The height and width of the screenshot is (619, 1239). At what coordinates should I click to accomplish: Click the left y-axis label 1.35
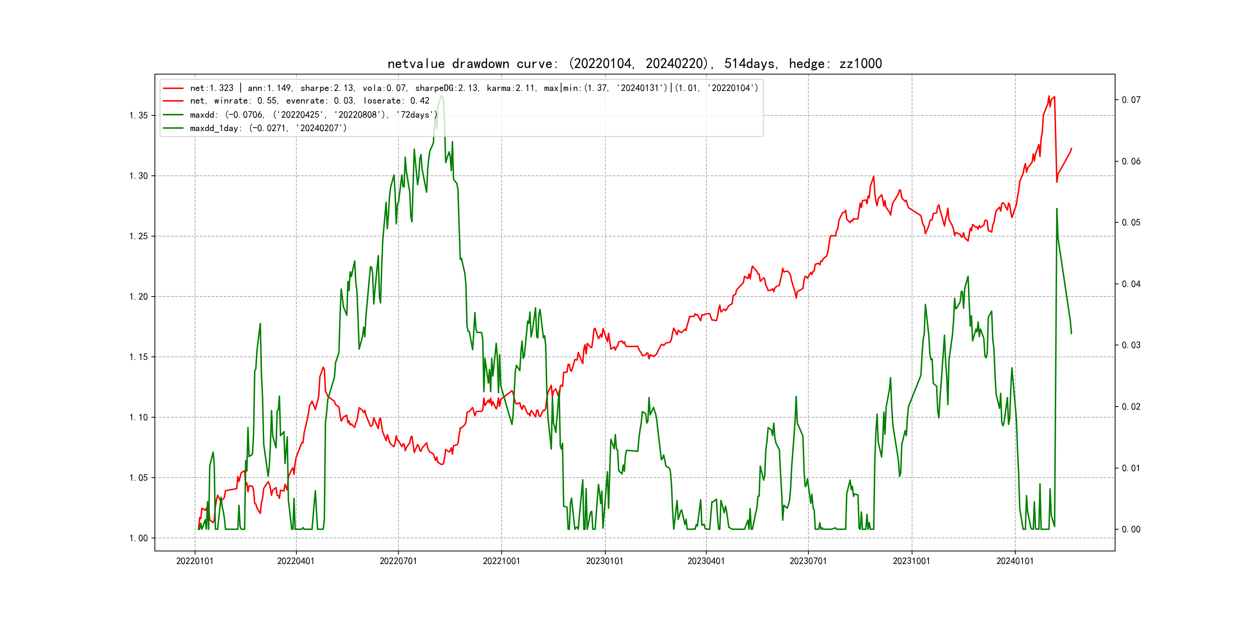coord(138,115)
